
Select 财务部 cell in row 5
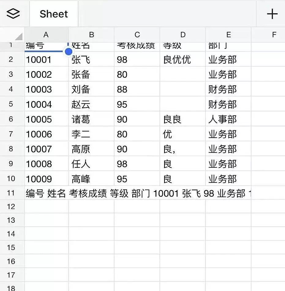228,104
